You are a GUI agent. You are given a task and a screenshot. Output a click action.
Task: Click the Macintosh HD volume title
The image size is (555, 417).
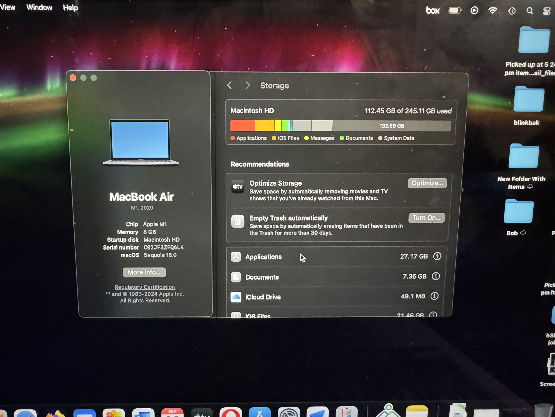252,110
